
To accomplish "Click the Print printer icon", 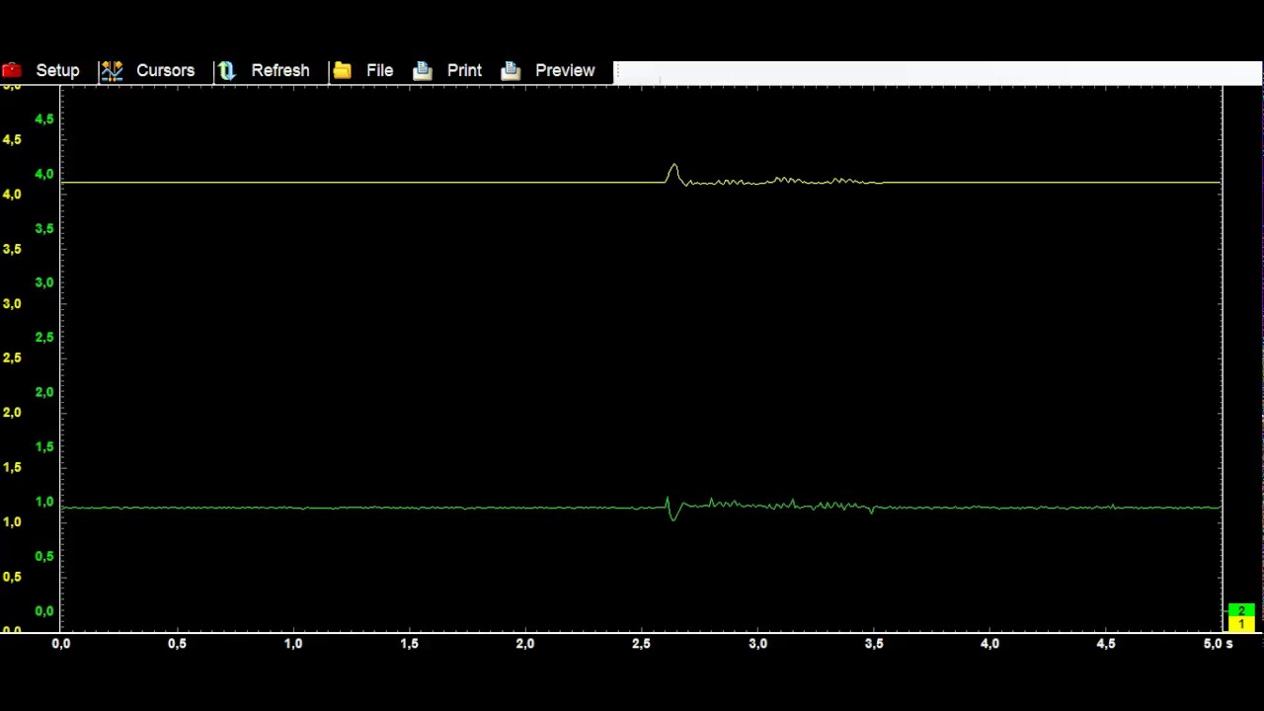I will 423,70.
